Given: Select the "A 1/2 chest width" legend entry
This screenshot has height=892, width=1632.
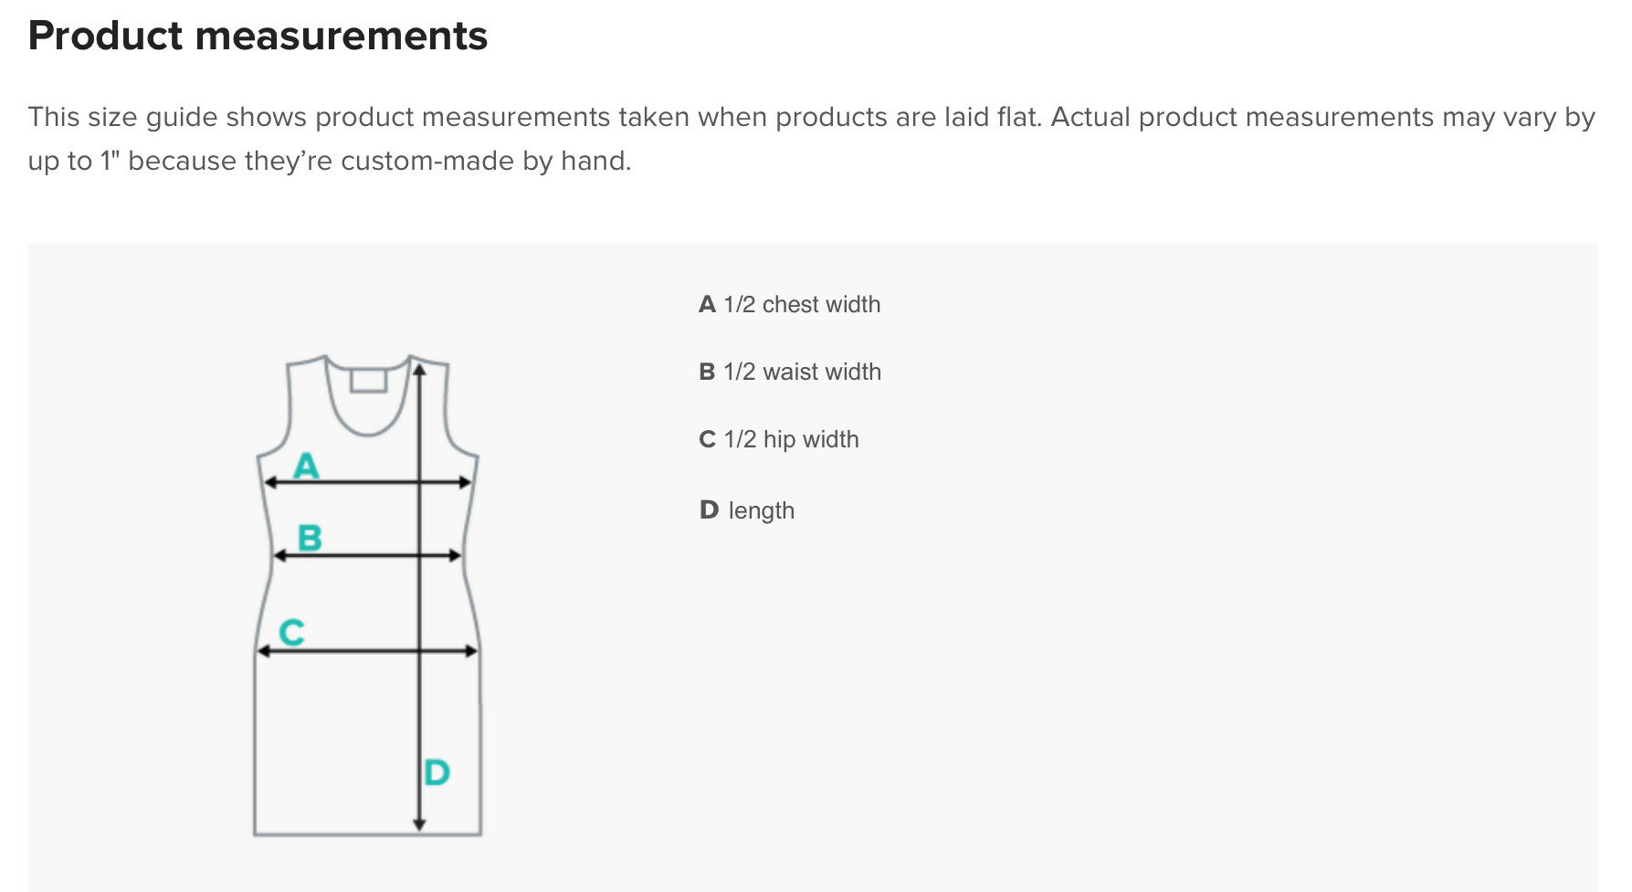Looking at the screenshot, I should [789, 304].
